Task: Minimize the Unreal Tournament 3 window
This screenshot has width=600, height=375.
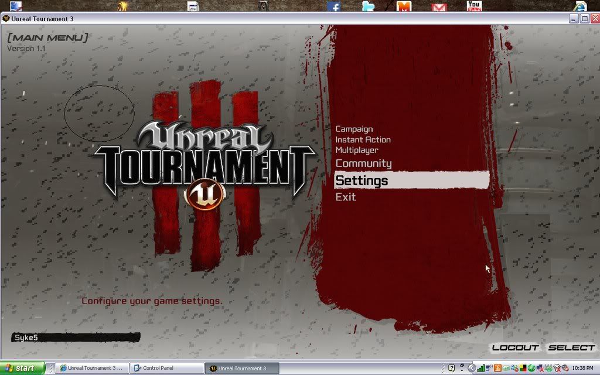Action: pos(574,18)
